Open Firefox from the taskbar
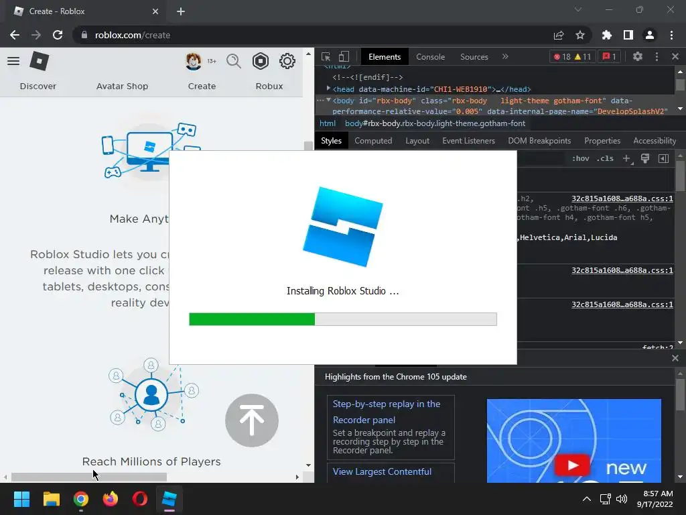This screenshot has width=686, height=515. [111, 499]
